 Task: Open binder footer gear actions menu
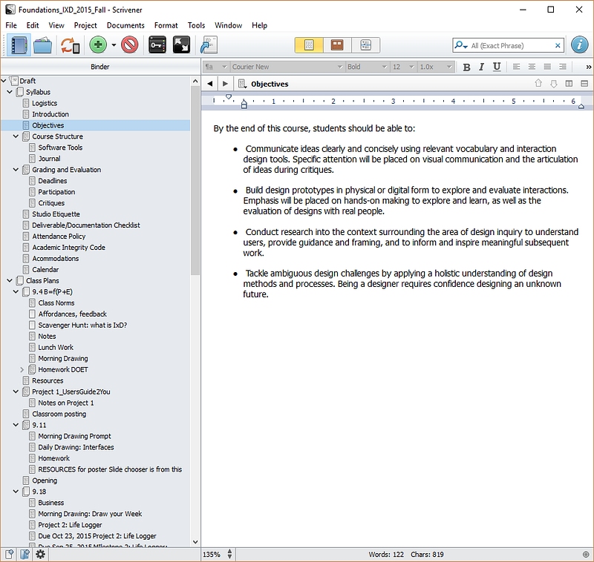point(40,555)
